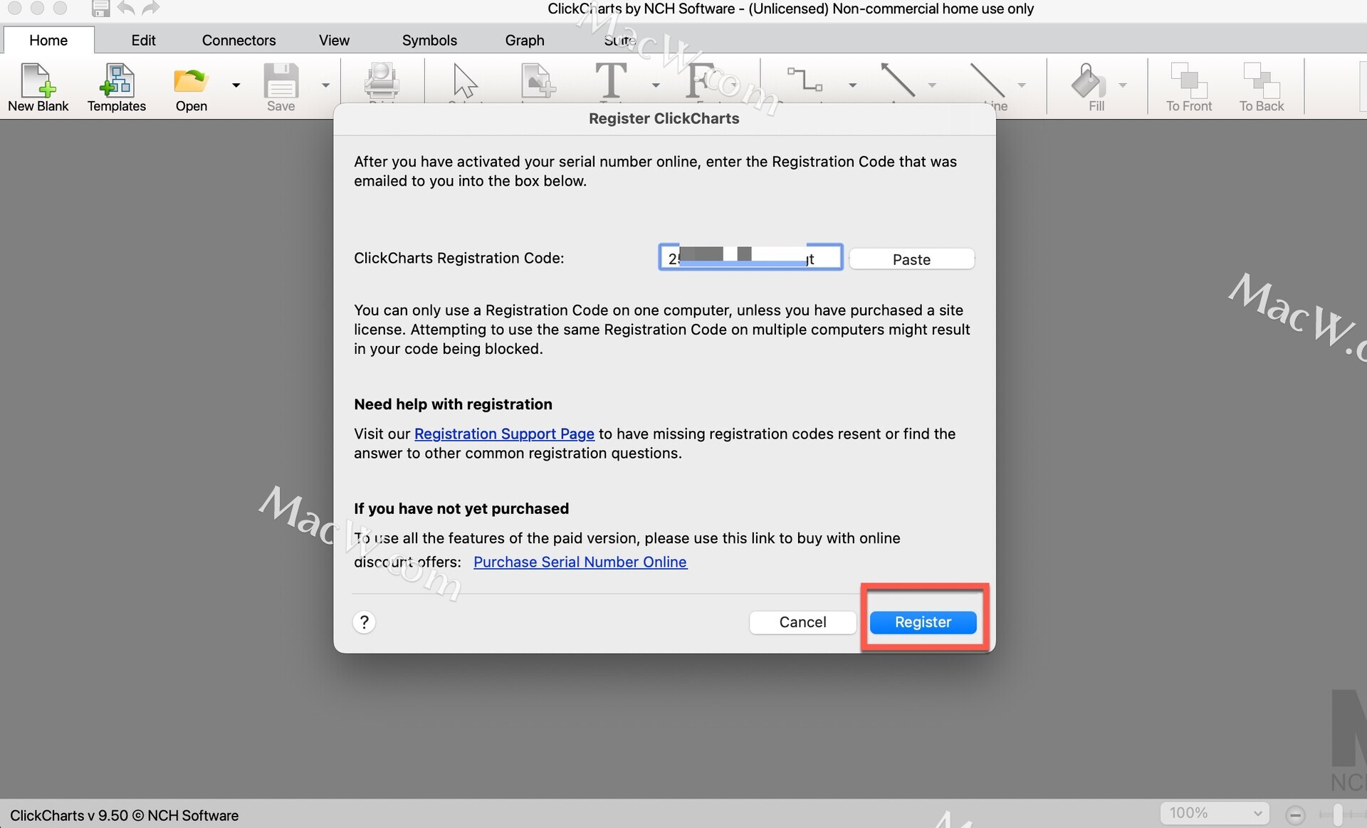Viewport: 1367px width, 828px height.
Task: Click the To Back ordering icon
Action: tap(1262, 80)
